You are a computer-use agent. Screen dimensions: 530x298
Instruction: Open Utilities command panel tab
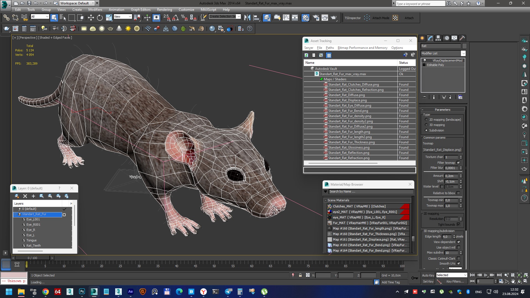click(462, 38)
